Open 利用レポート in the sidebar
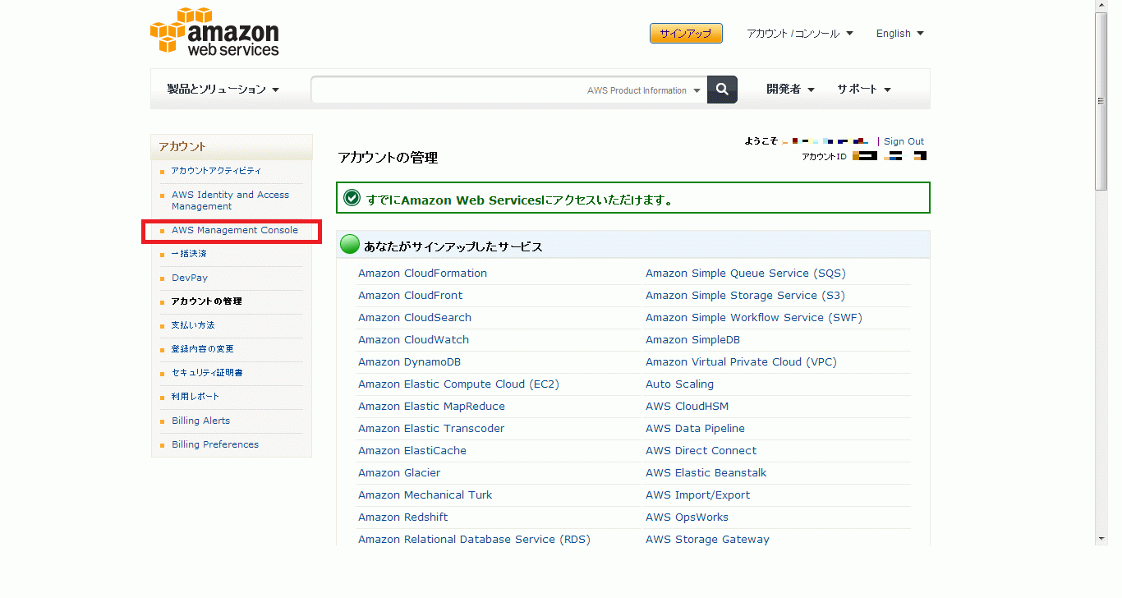Screen dimensions: 1122x598 pos(195,397)
